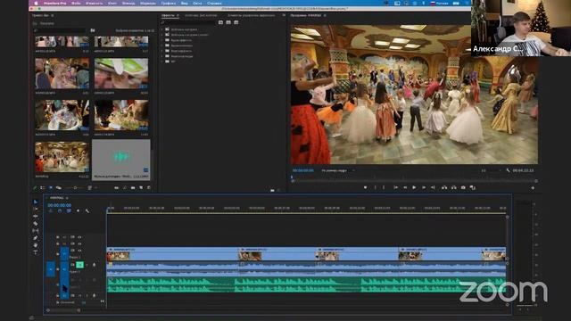Click the effects search field
Viewport: 571px width, 321px height.
click(x=188, y=22)
